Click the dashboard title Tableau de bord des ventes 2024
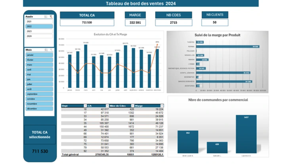 pyautogui.click(x=141, y=3)
